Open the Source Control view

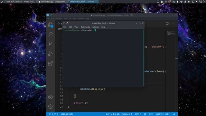click(x=50, y=44)
